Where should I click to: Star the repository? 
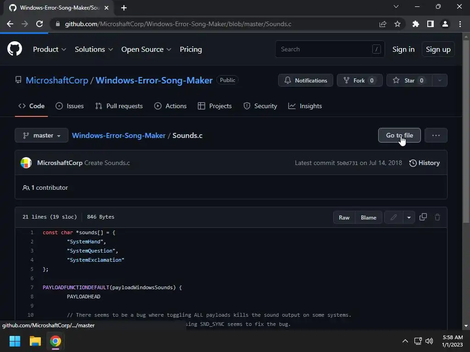click(x=409, y=80)
